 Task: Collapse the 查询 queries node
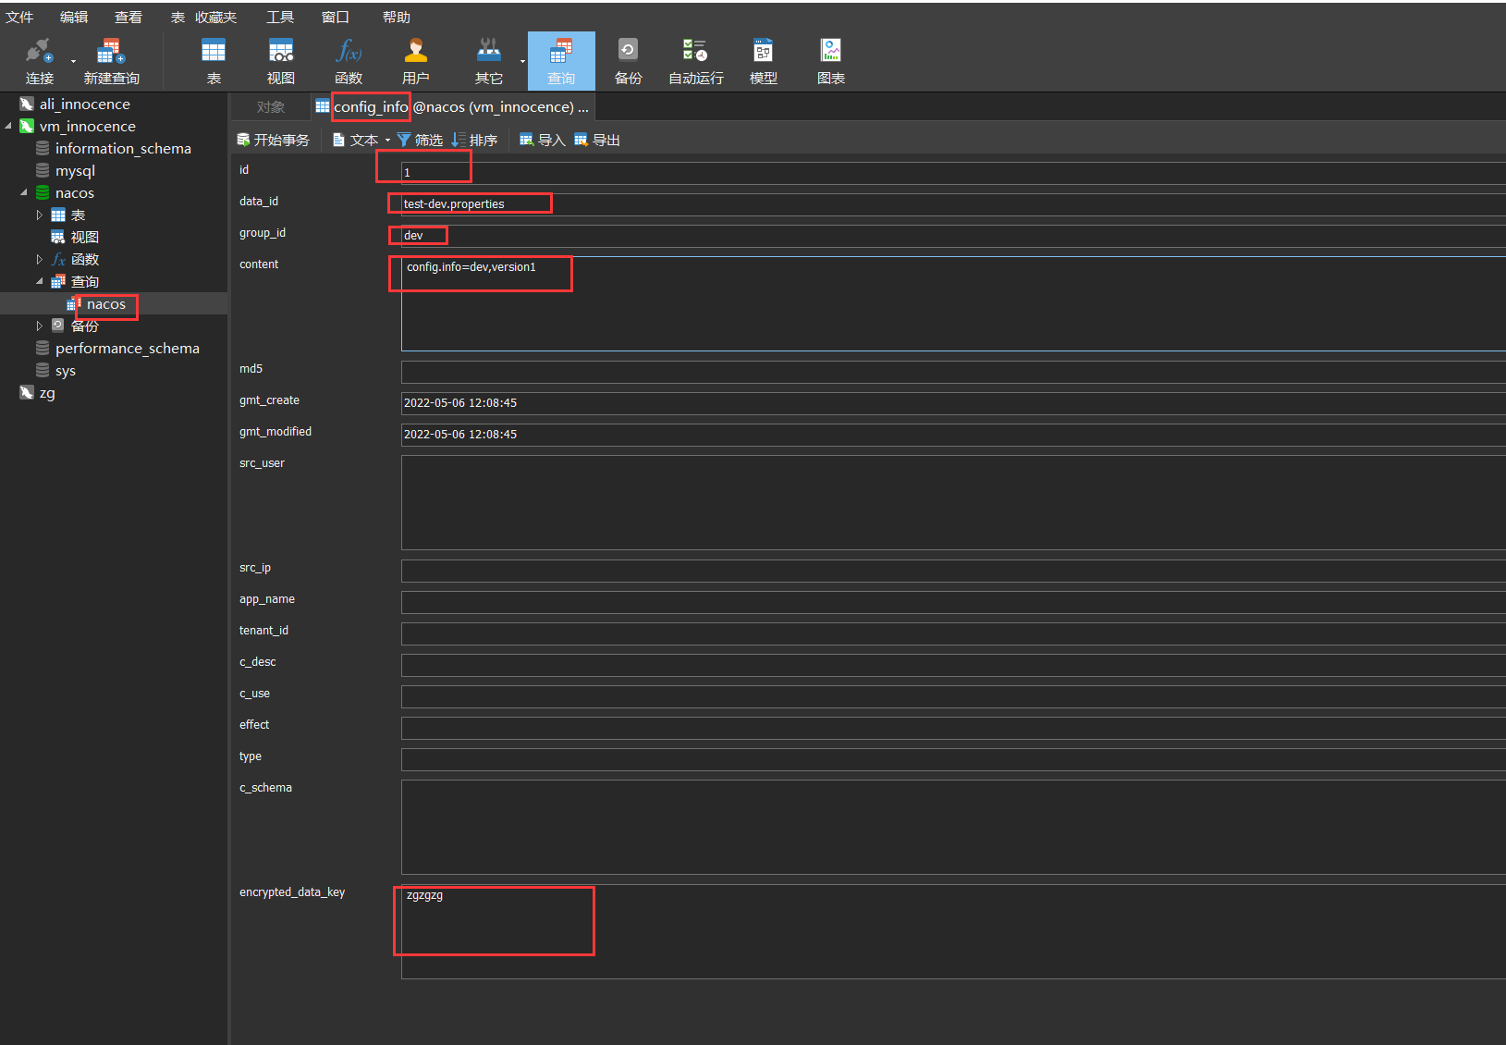(x=40, y=281)
